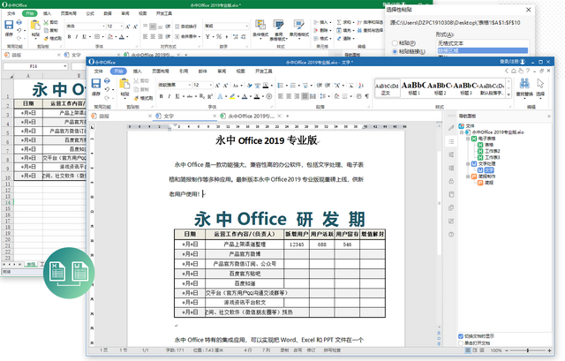Open the 文件 (File) menu in the document window
The width and height of the screenshot is (565, 361).
98,71
